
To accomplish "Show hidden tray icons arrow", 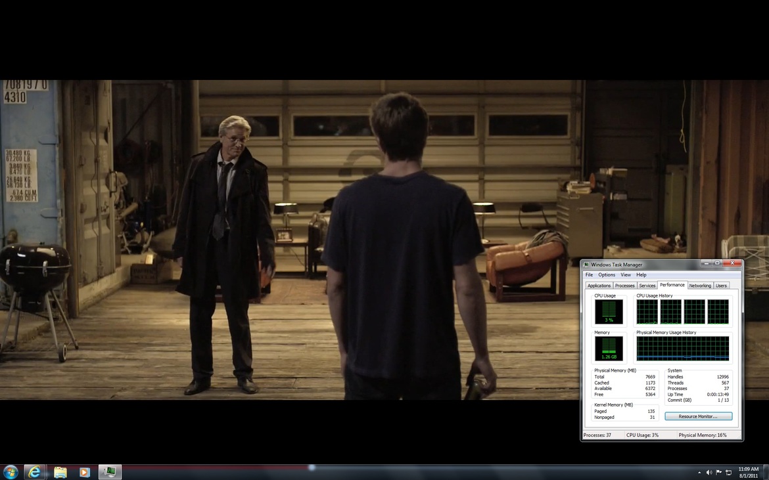I will click(699, 473).
